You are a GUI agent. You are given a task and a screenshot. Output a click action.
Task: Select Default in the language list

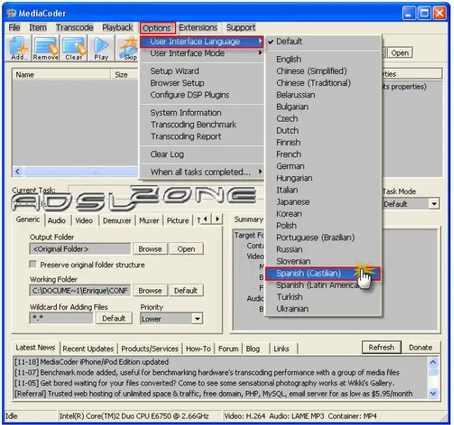point(323,41)
